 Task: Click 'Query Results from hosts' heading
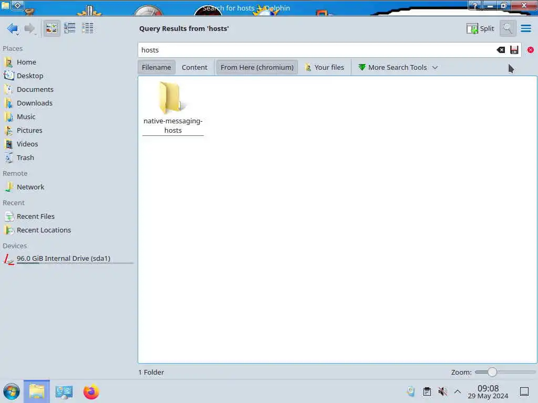coord(184,28)
